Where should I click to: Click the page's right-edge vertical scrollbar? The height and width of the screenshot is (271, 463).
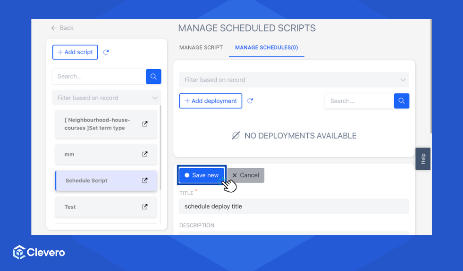pyautogui.click(x=431, y=77)
